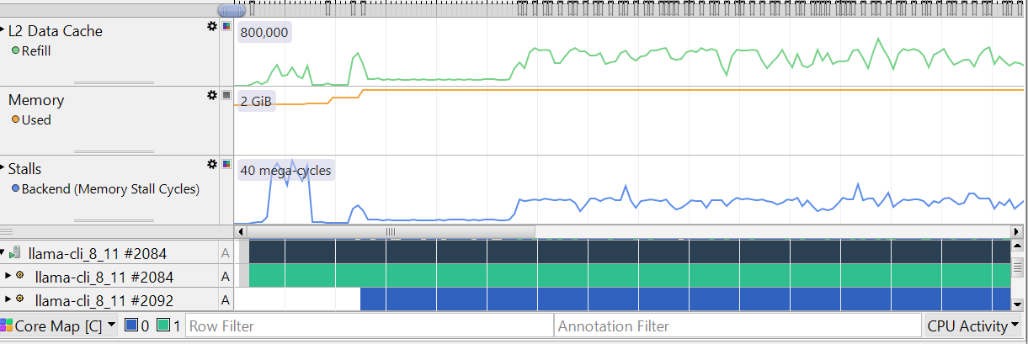
Task: Click the Stalls chart type icon
Action: point(226,164)
